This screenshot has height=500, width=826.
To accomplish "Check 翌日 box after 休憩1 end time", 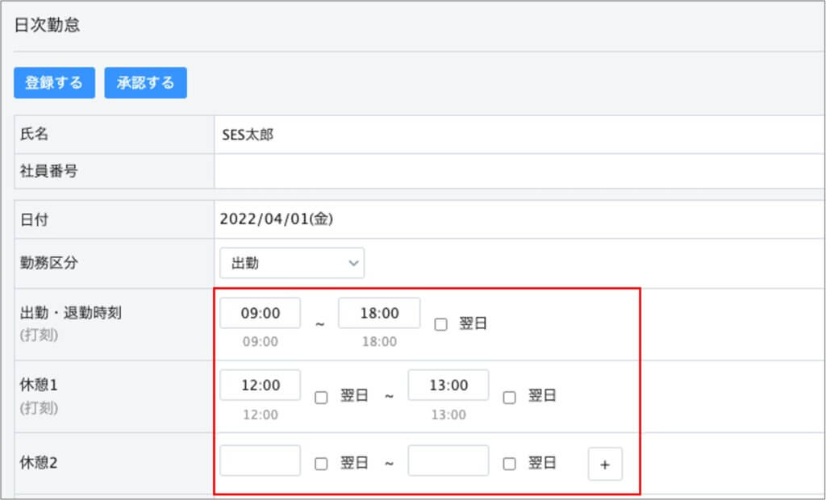I will pos(510,397).
